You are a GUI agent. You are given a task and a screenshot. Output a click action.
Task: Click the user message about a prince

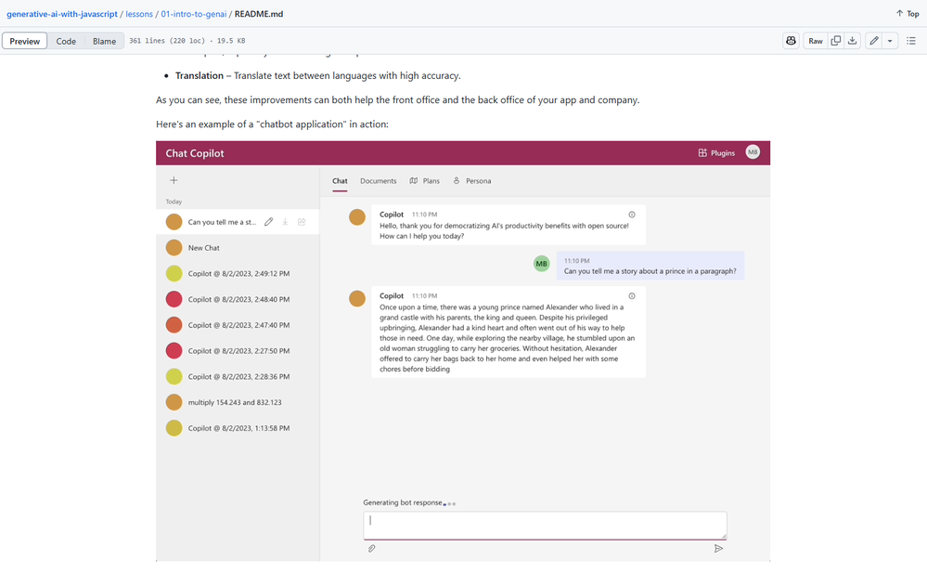click(x=650, y=266)
